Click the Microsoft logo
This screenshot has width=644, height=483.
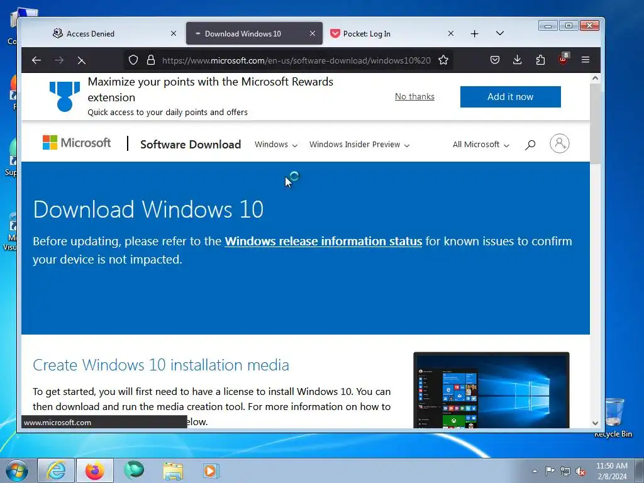pyautogui.click(x=76, y=143)
